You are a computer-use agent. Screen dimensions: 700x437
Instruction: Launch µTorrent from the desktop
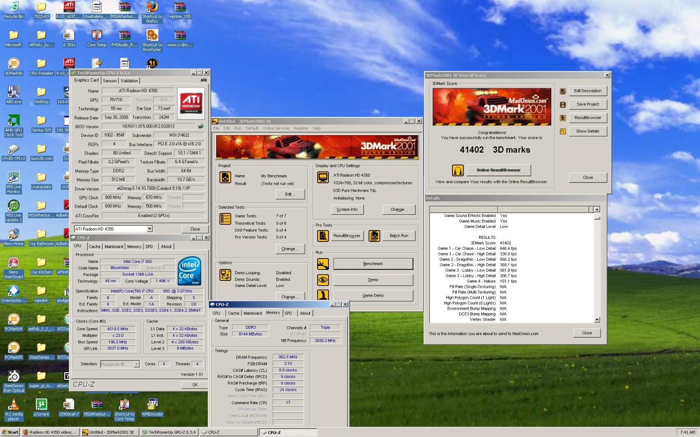click(x=41, y=408)
